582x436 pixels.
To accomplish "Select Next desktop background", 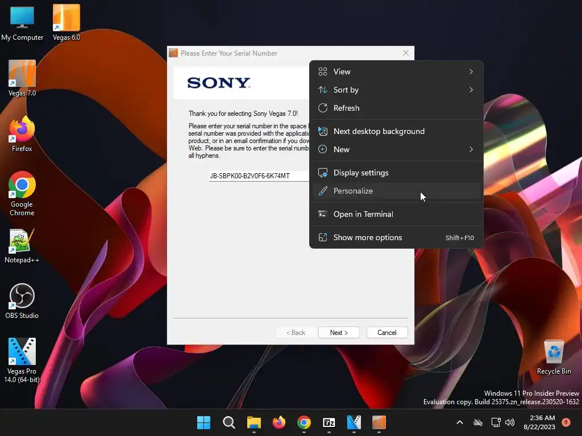I will click(x=396, y=131).
